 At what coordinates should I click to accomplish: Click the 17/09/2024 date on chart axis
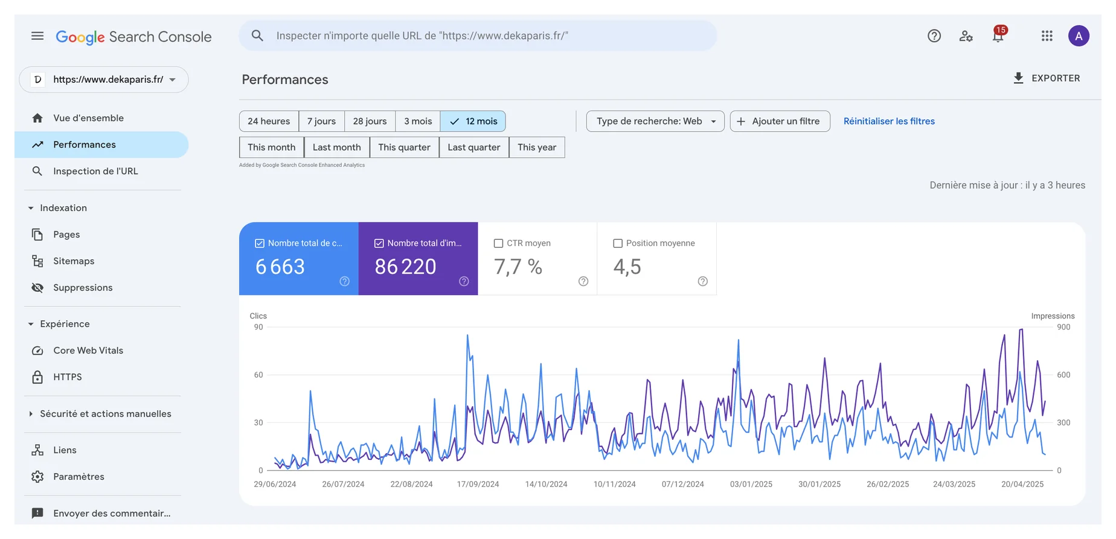pos(478,484)
